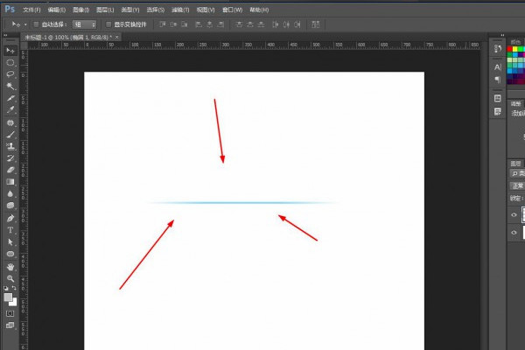
Task: Close the 未标题-1 document tab
Action: [x=117, y=37]
